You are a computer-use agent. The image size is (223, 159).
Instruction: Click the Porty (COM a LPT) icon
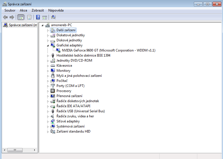53,86
